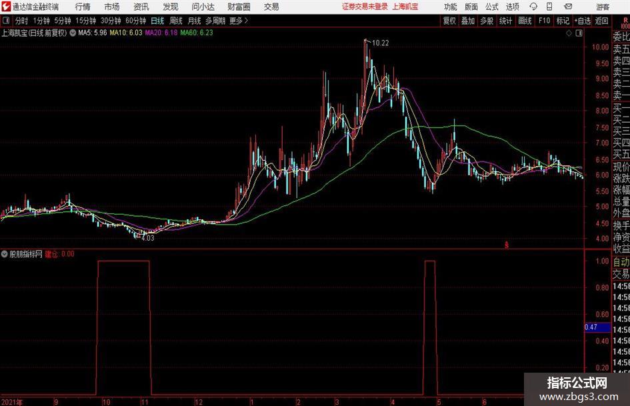Image resolution: width=630 pixels, height=406 pixels.
Task: Click MA20: 6.18 indicator label
Action: pos(161,33)
